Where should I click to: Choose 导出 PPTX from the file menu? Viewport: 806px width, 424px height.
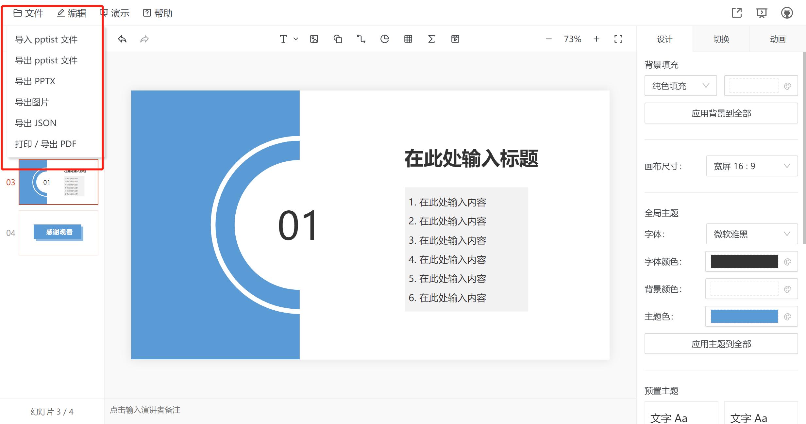click(x=36, y=81)
